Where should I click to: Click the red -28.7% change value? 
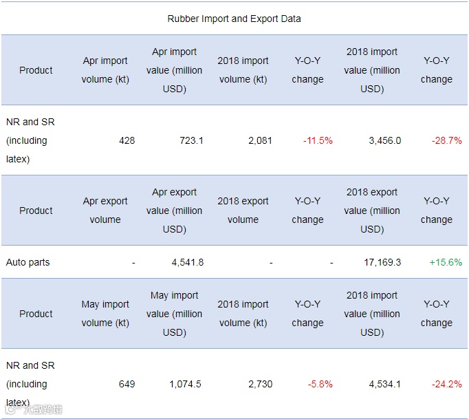coord(447,140)
